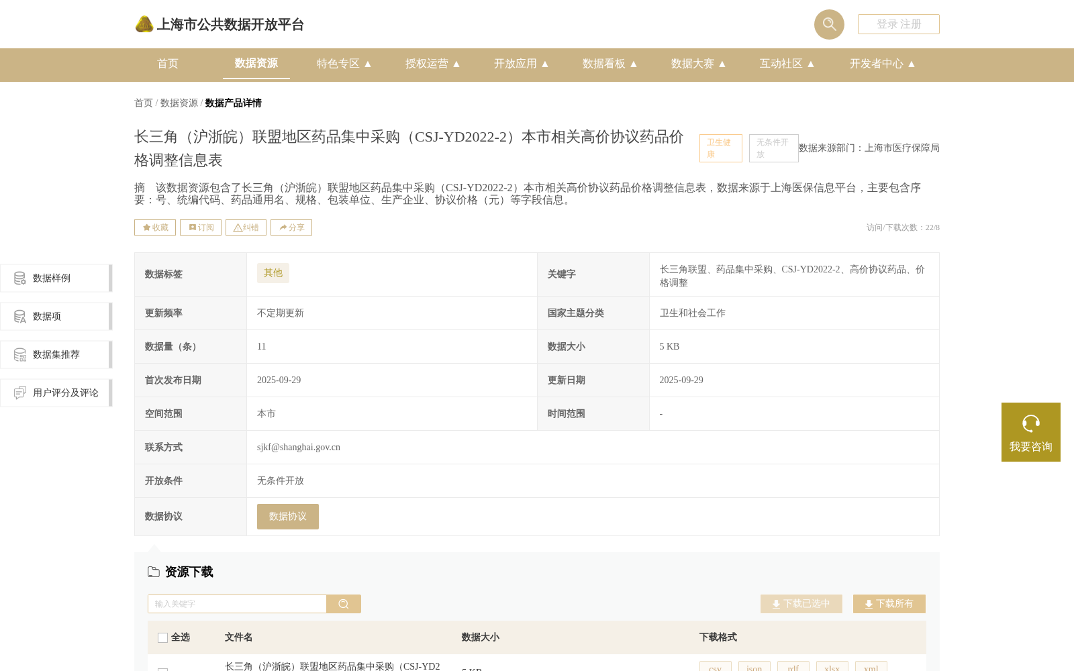
Task: Expand the 授权运营 menu
Action: (x=433, y=64)
